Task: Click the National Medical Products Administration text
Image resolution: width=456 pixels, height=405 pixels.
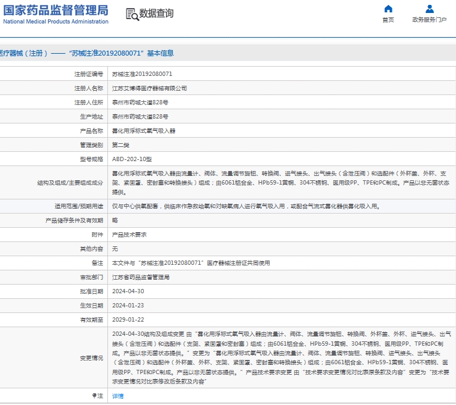Action: coord(56,22)
